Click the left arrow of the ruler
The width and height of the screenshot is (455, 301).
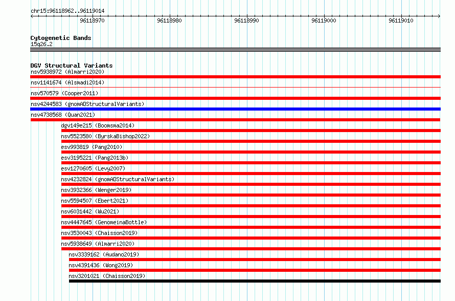click(32, 16)
